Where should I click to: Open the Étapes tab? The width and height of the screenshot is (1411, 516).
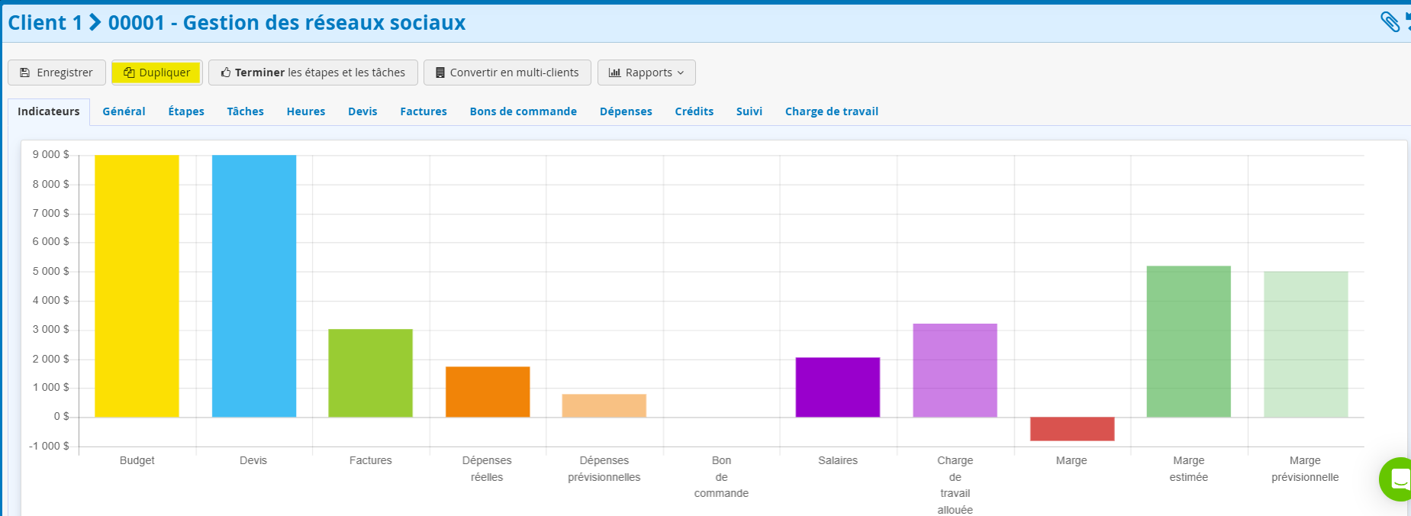coord(186,111)
